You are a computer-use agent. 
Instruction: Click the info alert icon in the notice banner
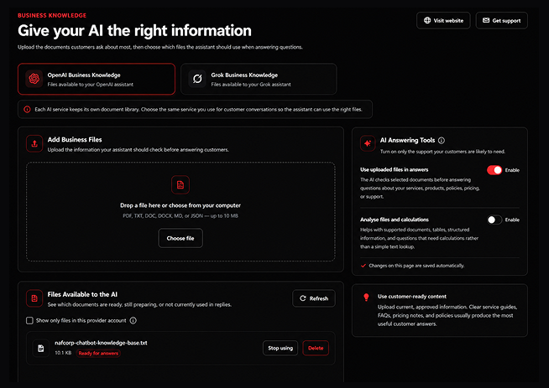(27, 110)
